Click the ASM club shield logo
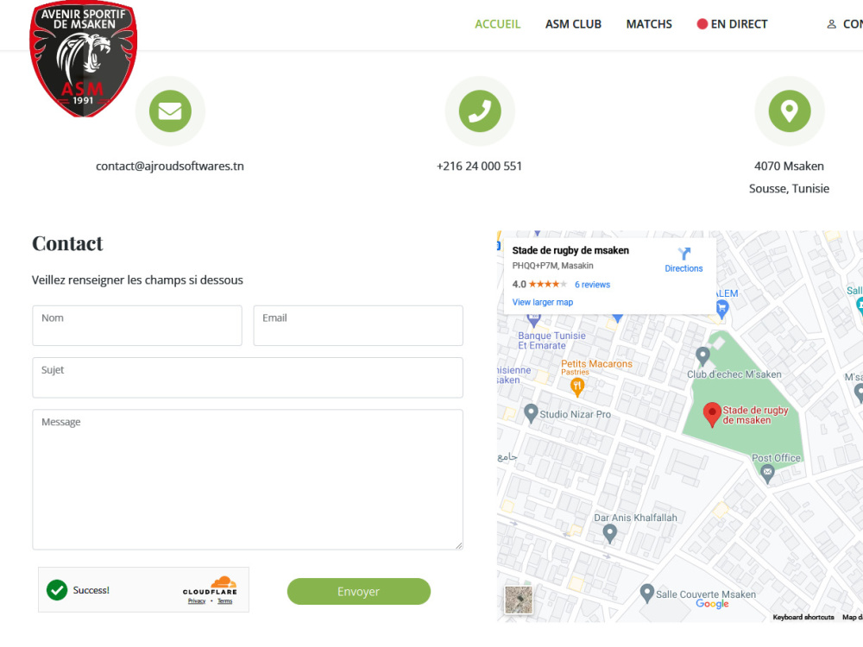The width and height of the screenshot is (863, 647). pyautogui.click(x=83, y=59)
